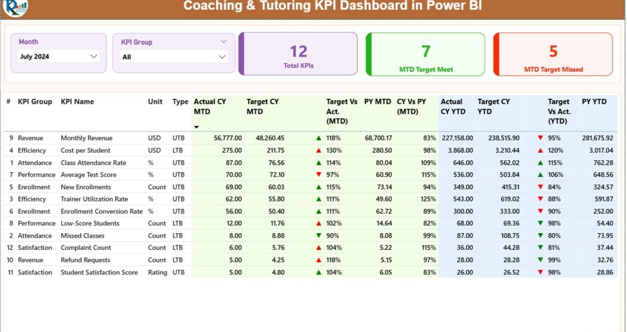Select the MTD Target Meet card
627x332 pixels.
coord(425,54)
